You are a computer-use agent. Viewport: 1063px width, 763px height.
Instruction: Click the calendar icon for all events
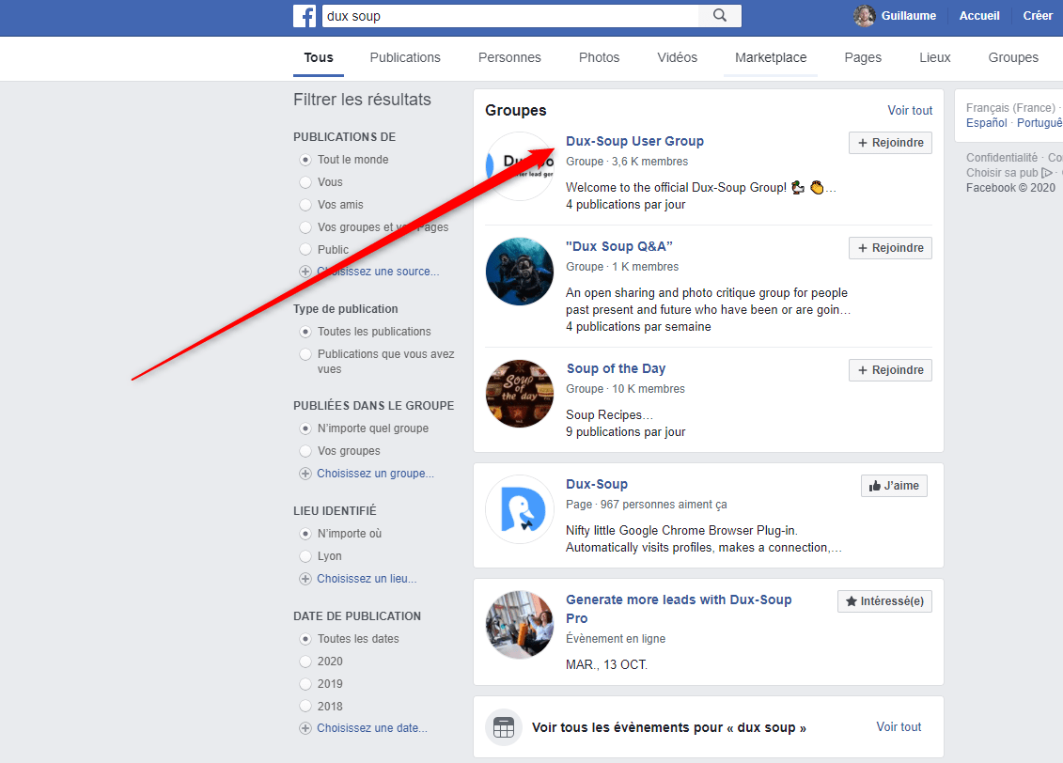(504, 727)
